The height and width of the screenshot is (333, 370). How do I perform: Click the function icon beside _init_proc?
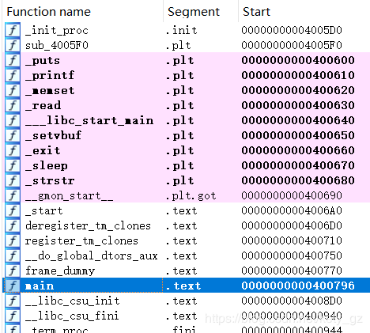(13, 30)
